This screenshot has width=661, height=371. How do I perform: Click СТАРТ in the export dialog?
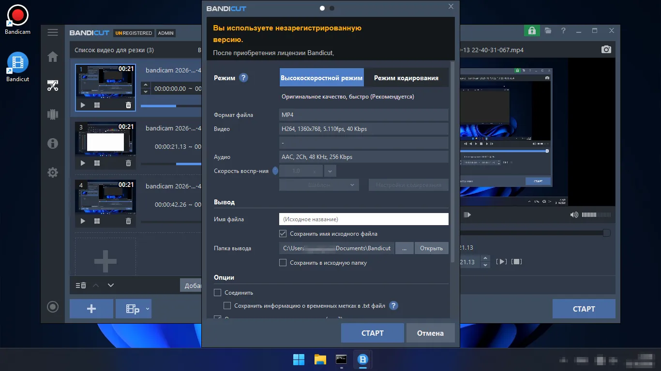[x=373, y=333]
